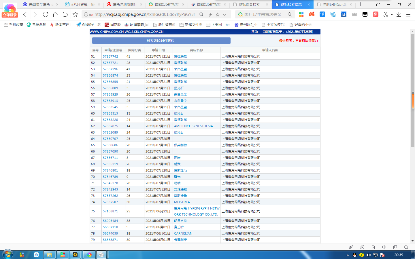Click the rocket accelerator icon in status bar

pyautogui.click(x=351, y=247)
